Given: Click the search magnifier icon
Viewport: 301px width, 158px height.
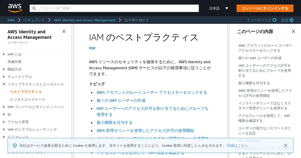Looking at the screenshot, I should tap(34, 8).
